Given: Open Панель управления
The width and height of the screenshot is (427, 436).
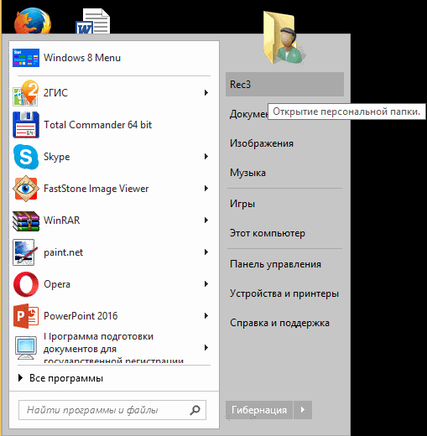Looking at the screenshot, I should point(275,264).
